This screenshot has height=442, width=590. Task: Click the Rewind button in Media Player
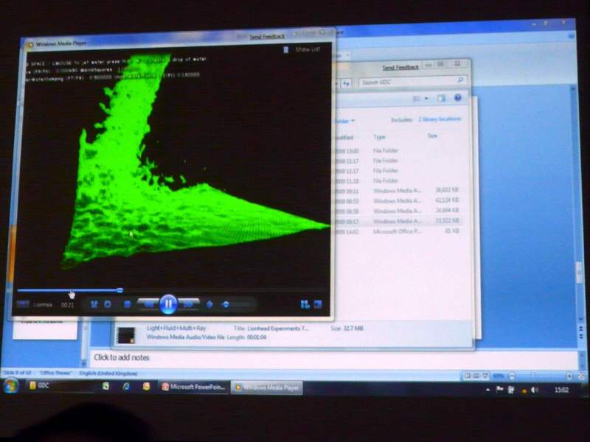tap(149, 304)
